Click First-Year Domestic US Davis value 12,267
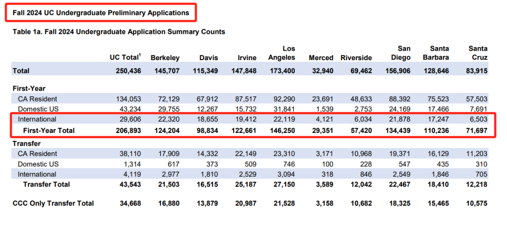Viewport: 507px width, 225px height. click(207, 109)
